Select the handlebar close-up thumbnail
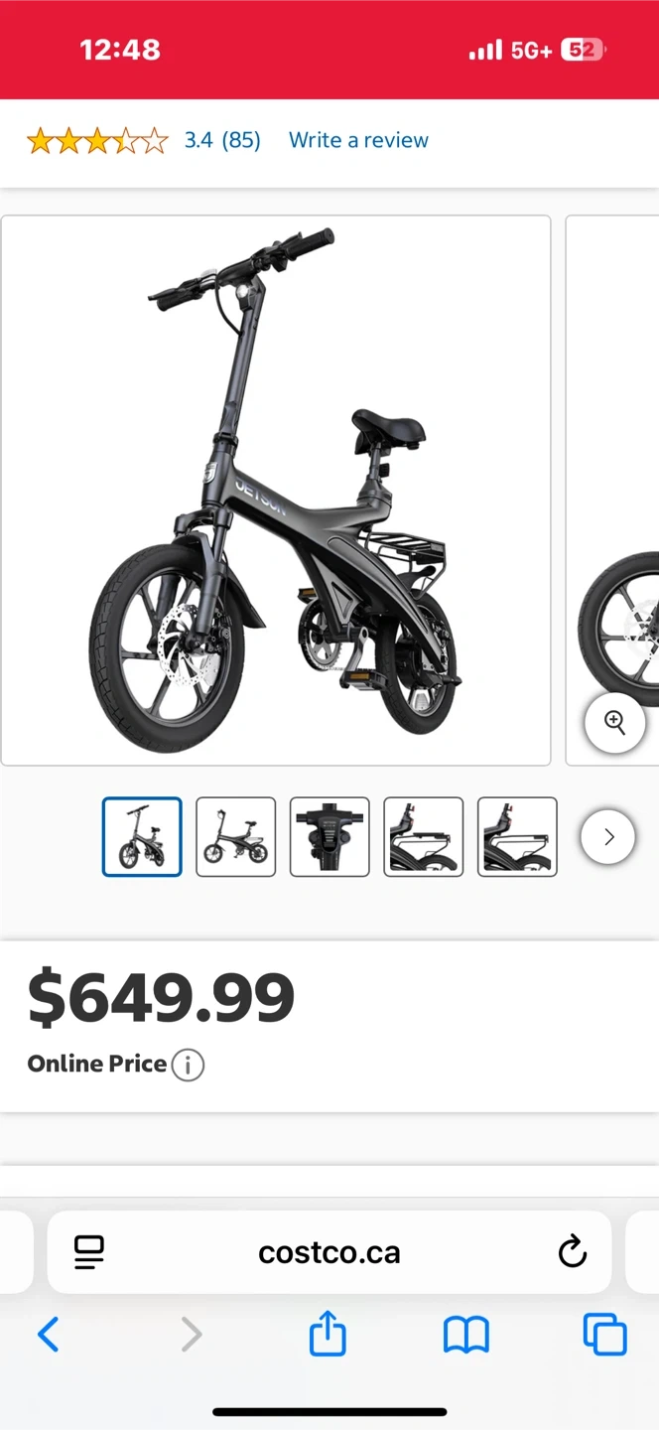659x1430 pixels. [329, 837]
